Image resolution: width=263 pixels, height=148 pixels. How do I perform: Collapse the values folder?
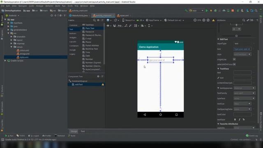tap(12, 47)
